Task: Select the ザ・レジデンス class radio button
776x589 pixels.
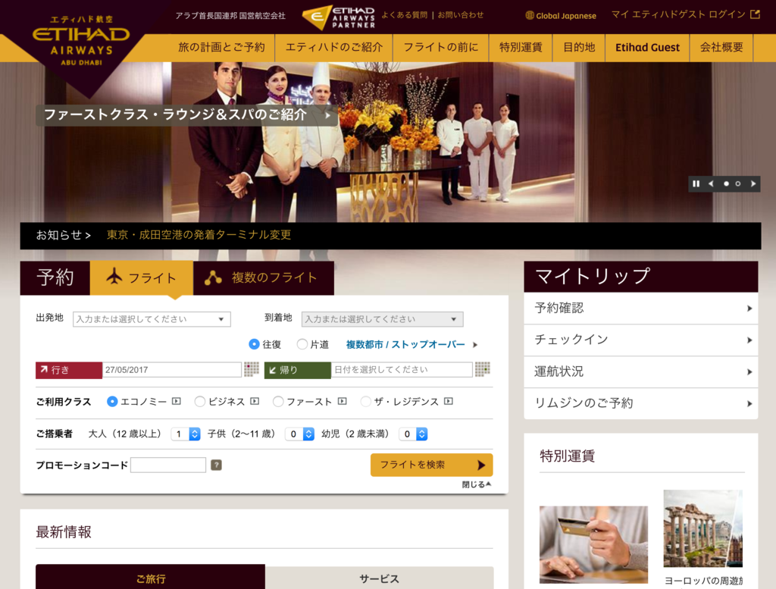Action: pyautogui.click(x=366, y=402)
